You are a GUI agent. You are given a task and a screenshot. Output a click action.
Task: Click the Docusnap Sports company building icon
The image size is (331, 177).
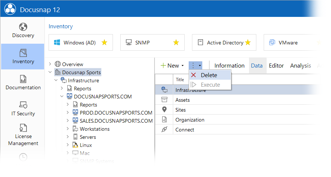tap(58, 72)
